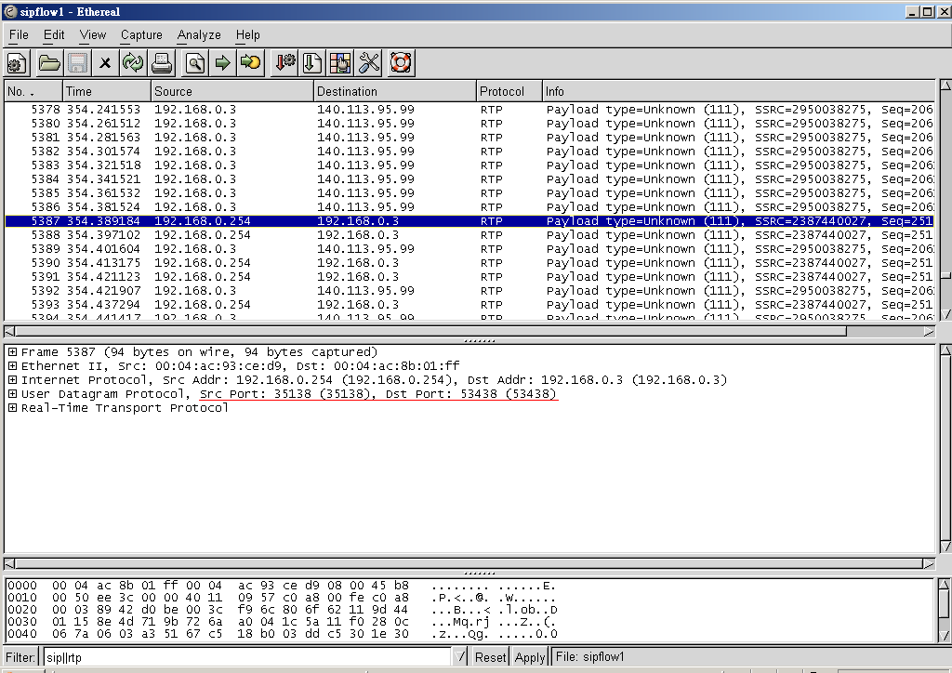
Task: Click the Find Next green arrow icon
Action: [x=222, y=63]
